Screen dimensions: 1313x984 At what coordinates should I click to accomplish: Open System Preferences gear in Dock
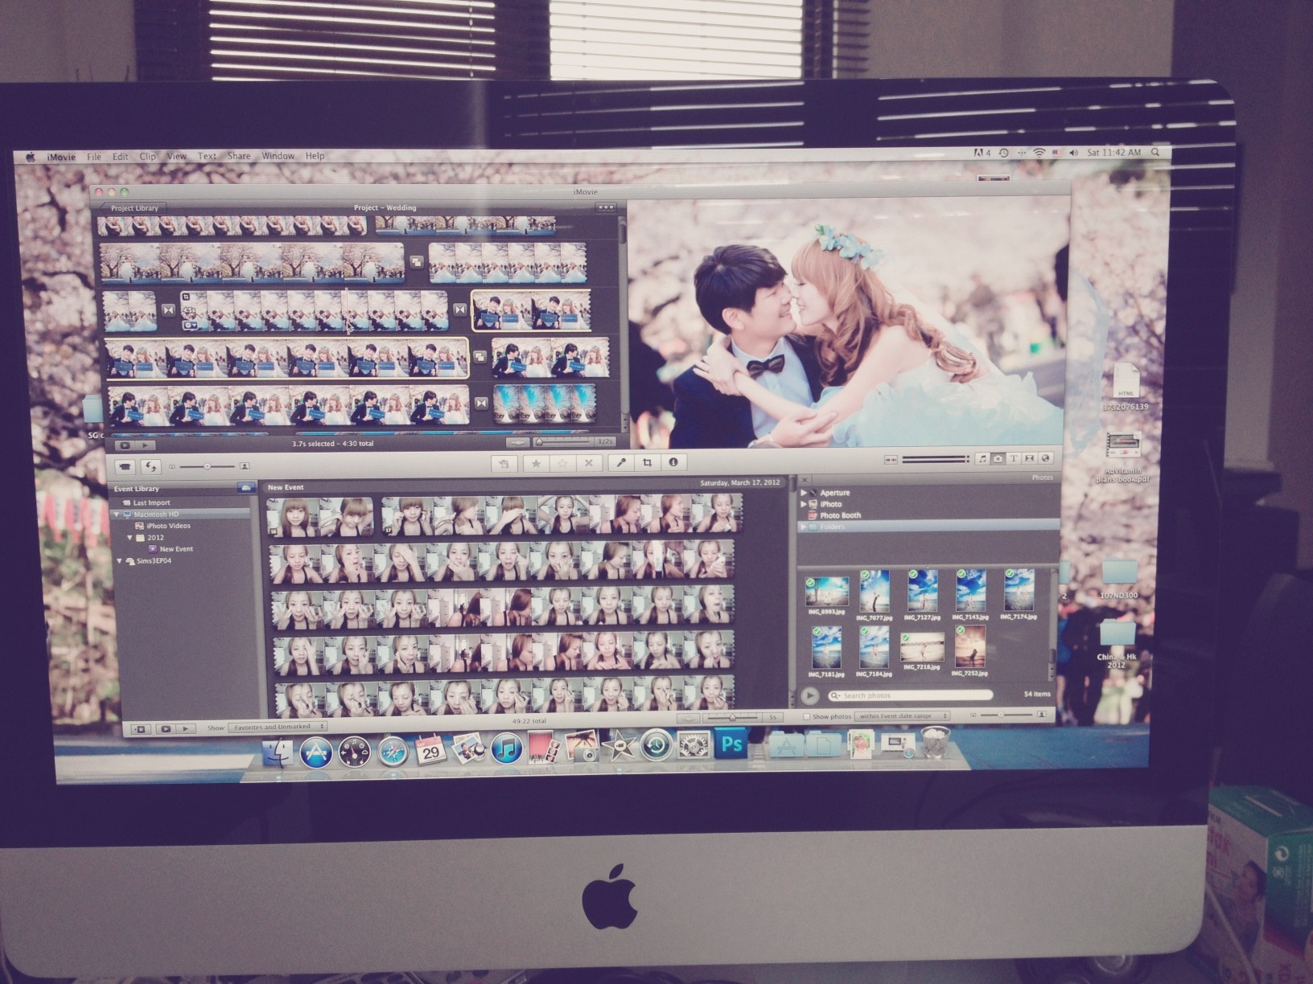click(694, 744)
